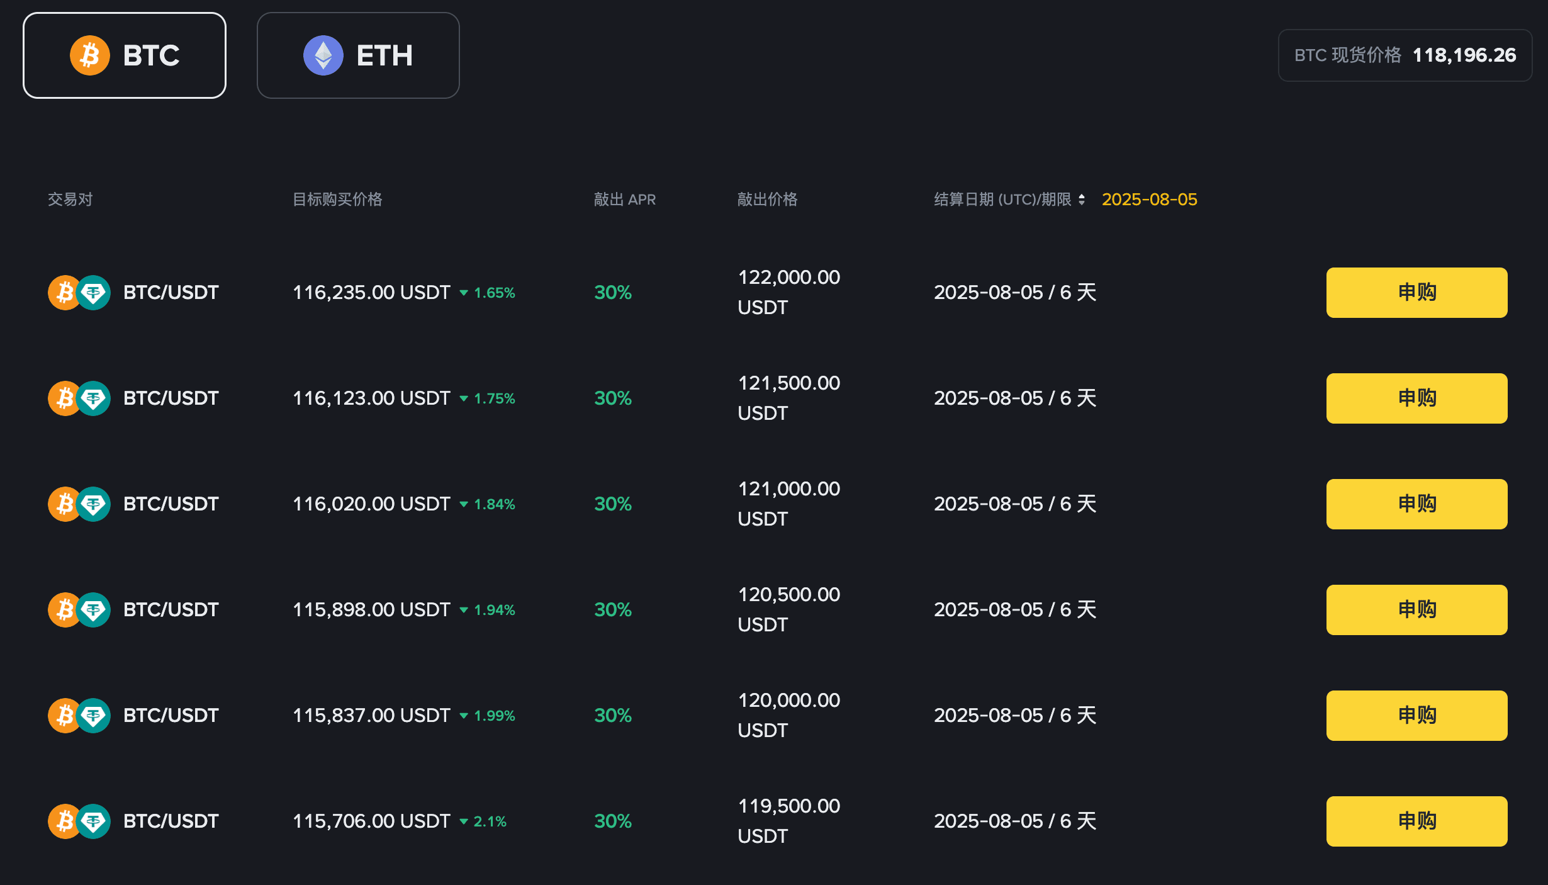Click BTC icon in 116,020.00 row

click(64, 504)
